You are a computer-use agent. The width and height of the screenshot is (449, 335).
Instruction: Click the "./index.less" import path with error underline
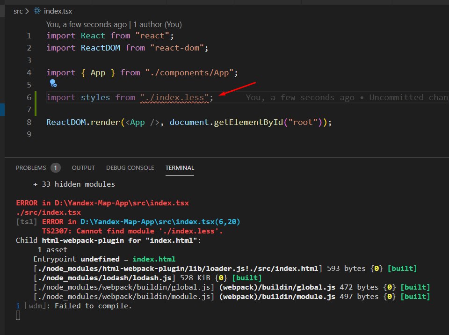click(x=174, y=97)
